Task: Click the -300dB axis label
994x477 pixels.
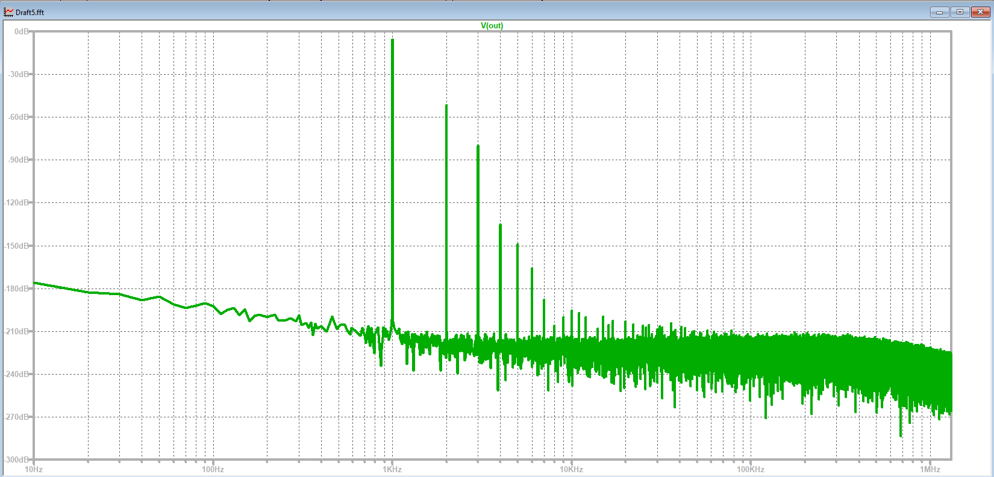Action: [x=16, y=460]
